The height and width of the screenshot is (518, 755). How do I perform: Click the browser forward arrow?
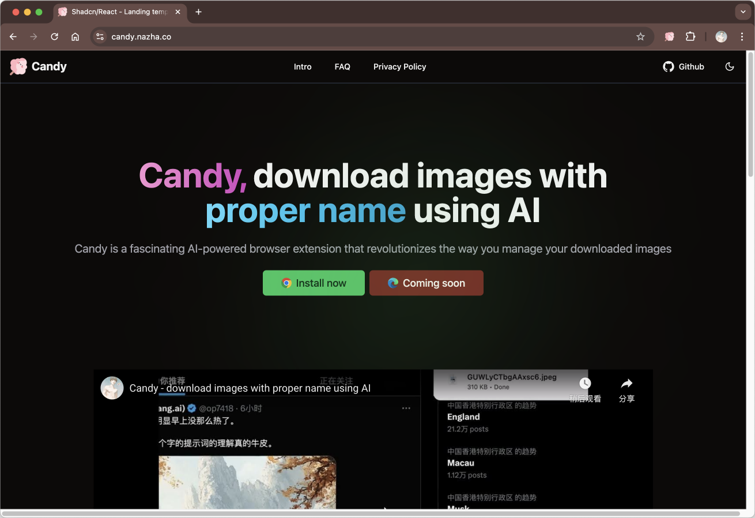tap(33, 36)
